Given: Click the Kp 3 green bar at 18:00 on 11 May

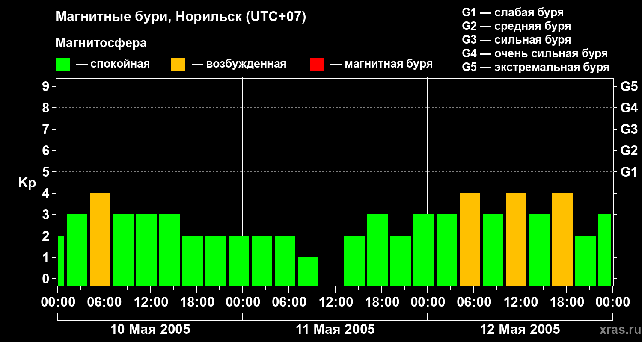Looking at the screenshot, I should (377, 250).
